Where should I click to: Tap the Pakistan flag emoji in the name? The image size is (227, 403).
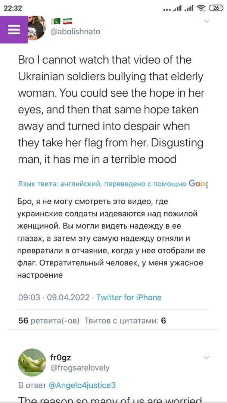[56, 21]
